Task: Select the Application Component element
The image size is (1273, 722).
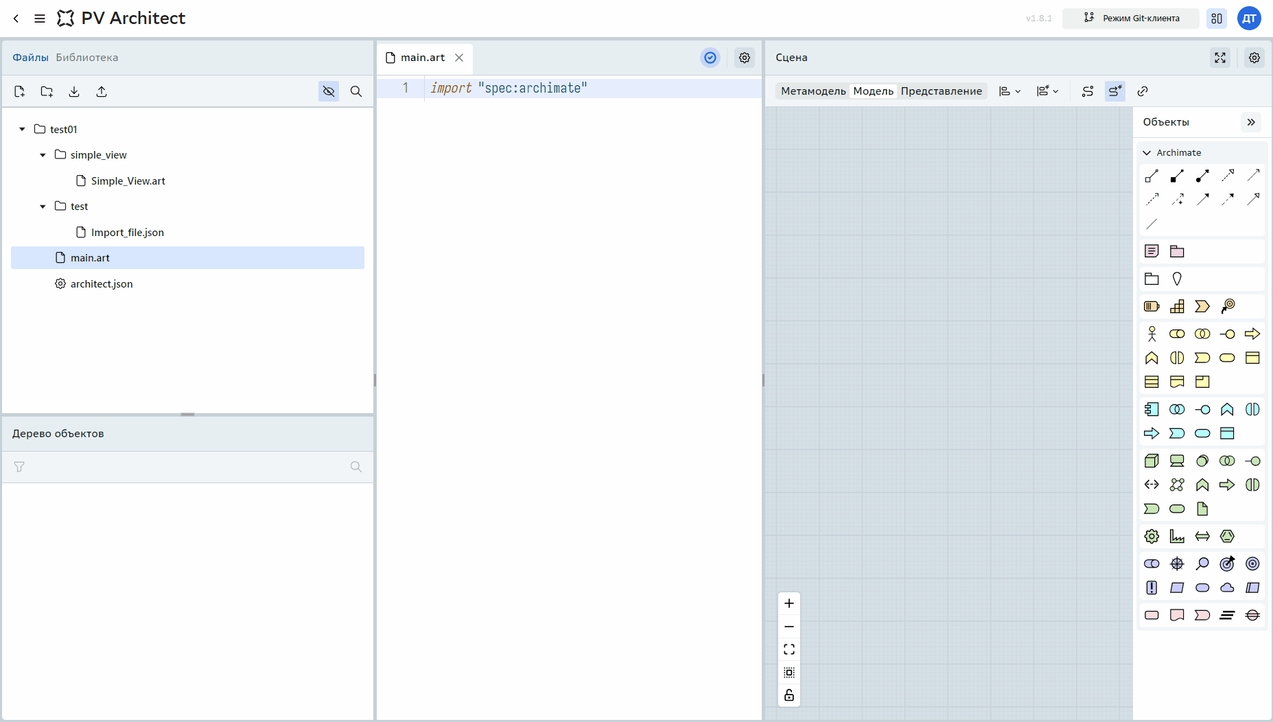Action: coord(1152,409)
